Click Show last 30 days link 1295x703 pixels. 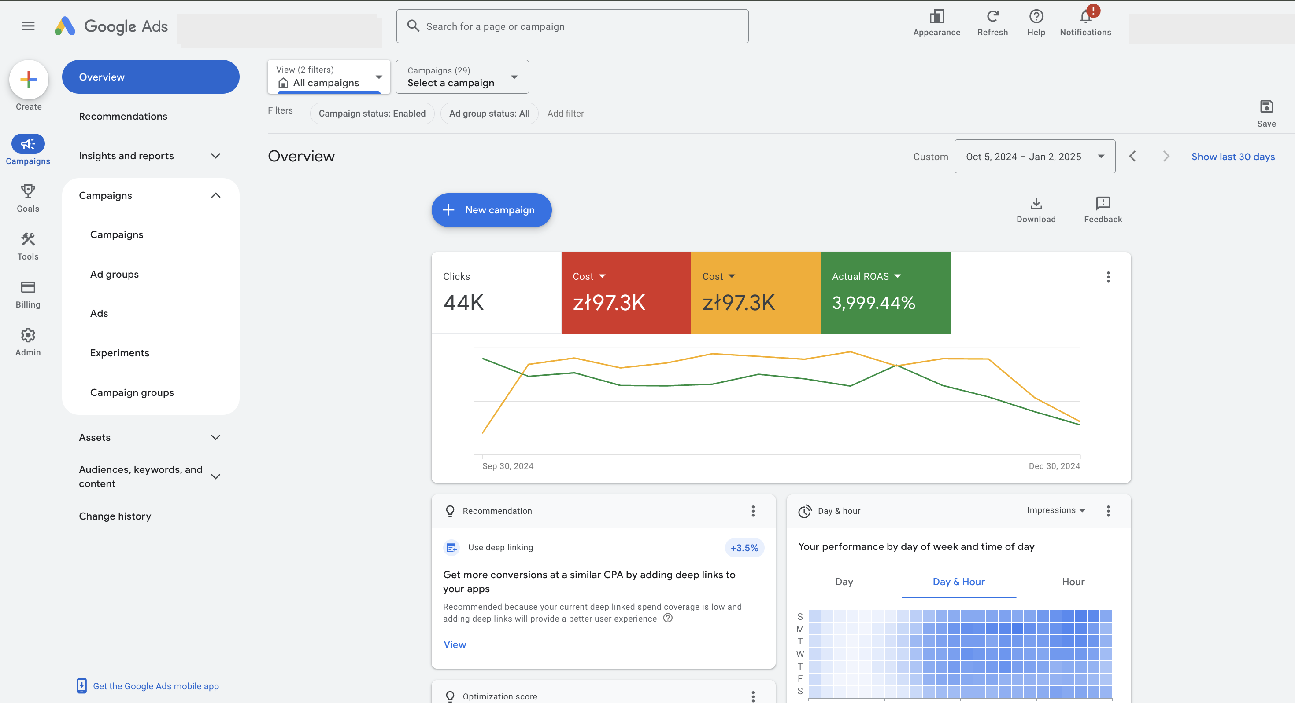(1232, 157)
